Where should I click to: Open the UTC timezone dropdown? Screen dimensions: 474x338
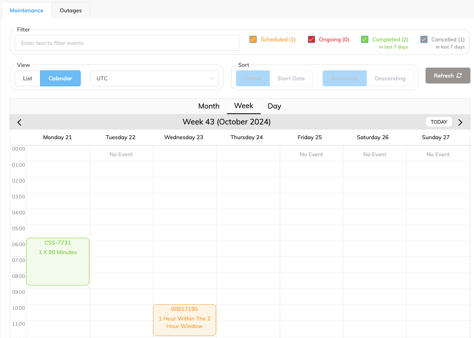(155, 78)
